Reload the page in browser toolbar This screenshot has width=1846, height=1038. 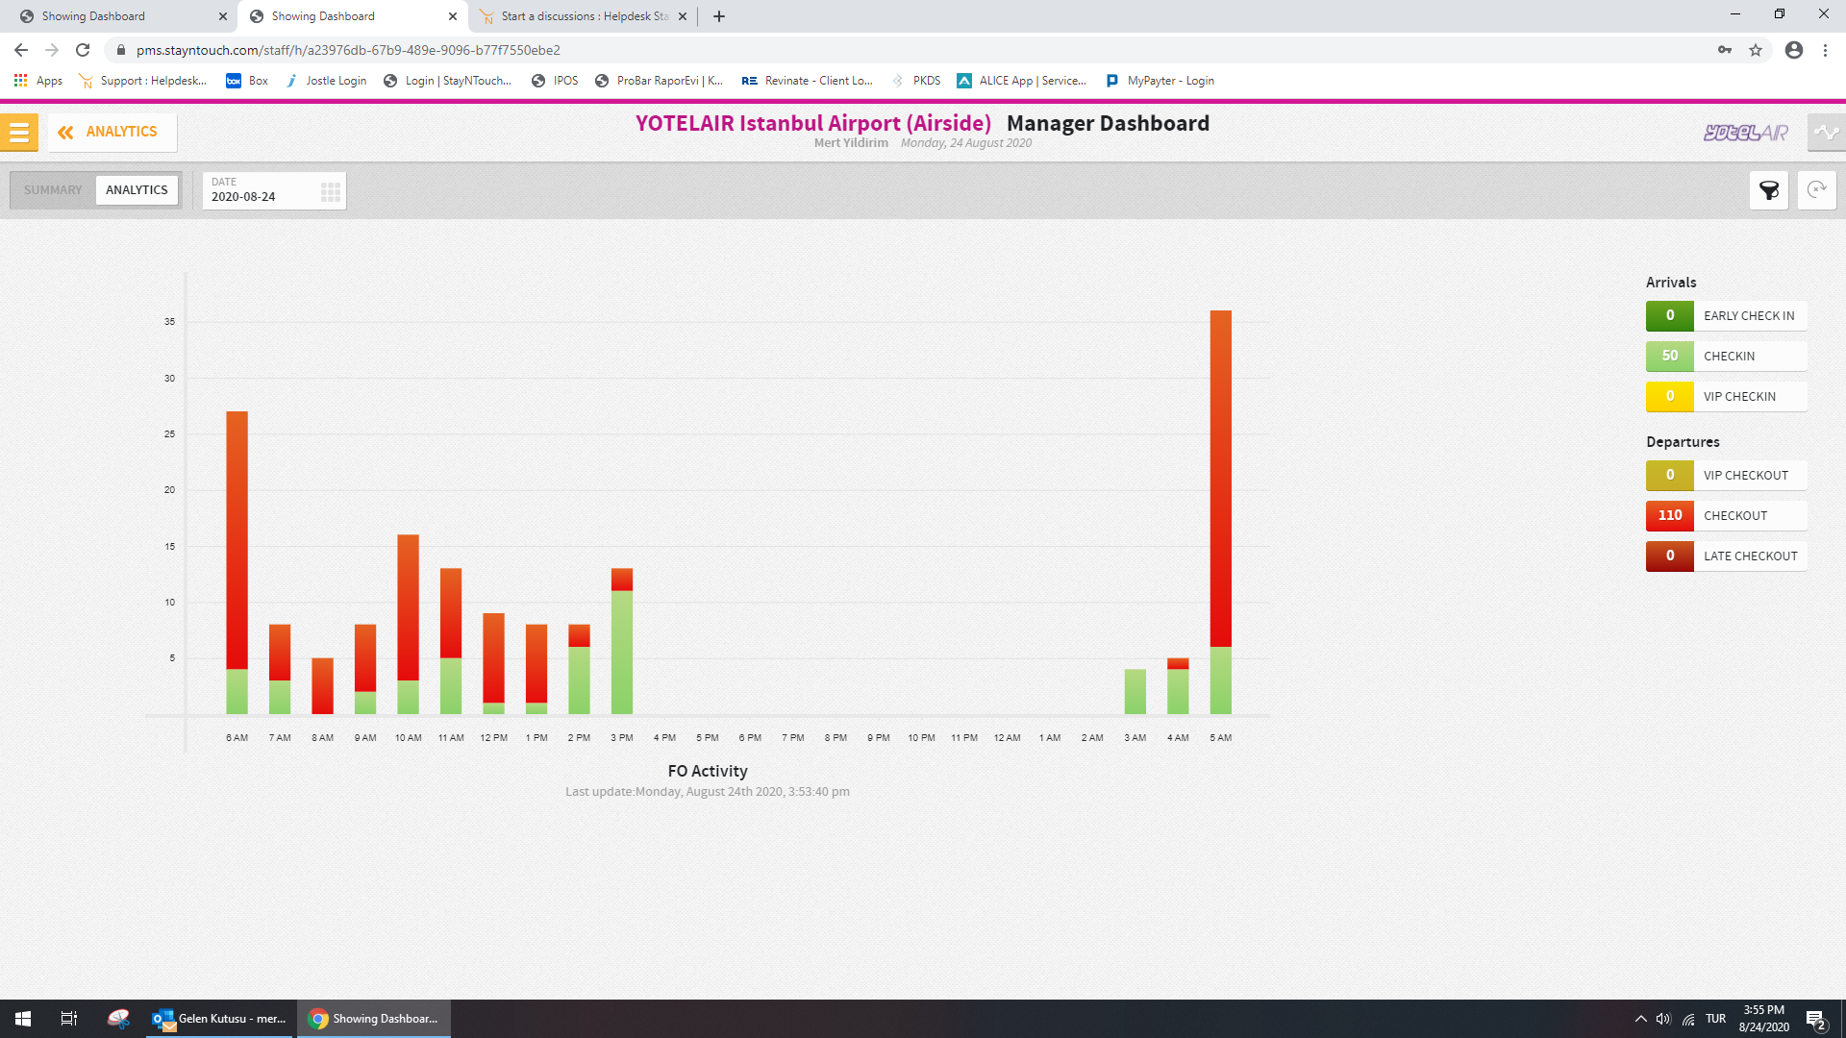(x=83, y=50)
